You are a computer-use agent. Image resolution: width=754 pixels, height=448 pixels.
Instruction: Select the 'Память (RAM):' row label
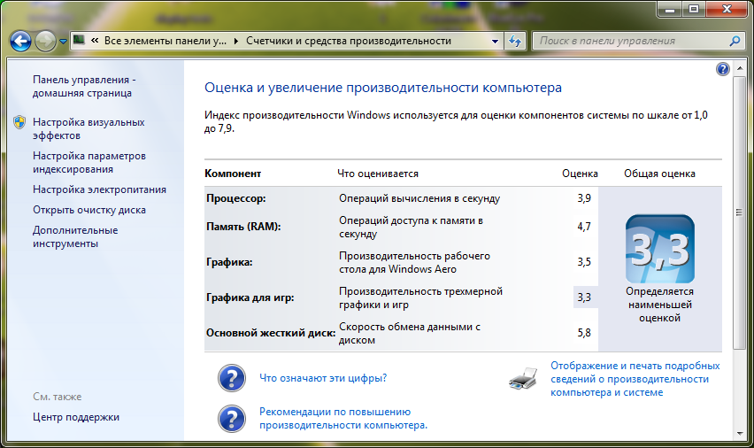point(243,227)
